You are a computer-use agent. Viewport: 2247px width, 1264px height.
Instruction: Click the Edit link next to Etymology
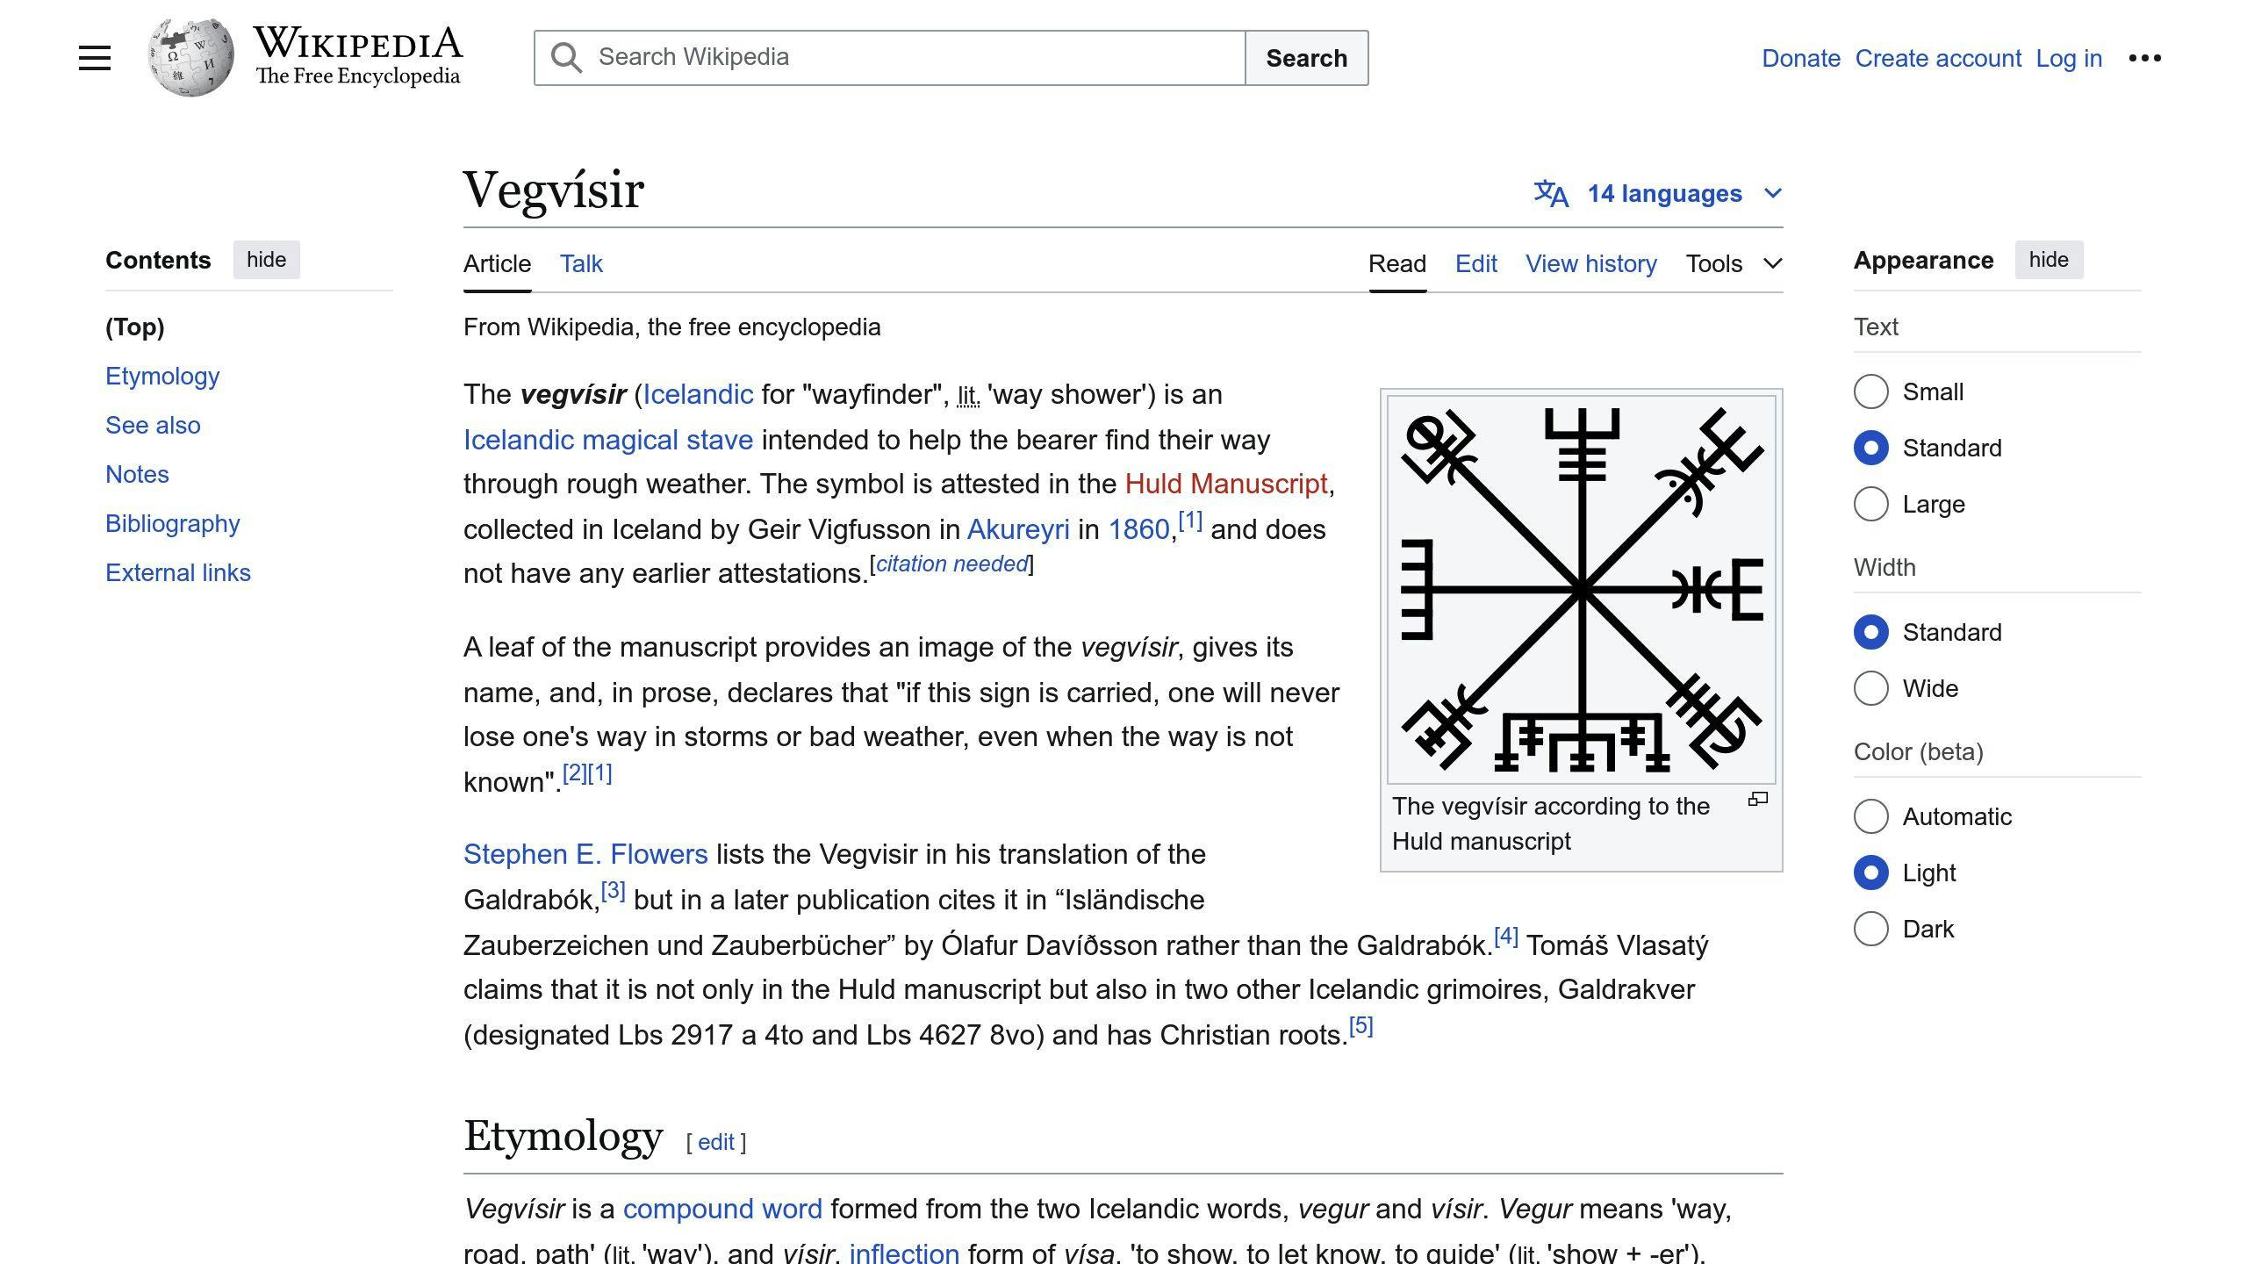pos(714,1142)
